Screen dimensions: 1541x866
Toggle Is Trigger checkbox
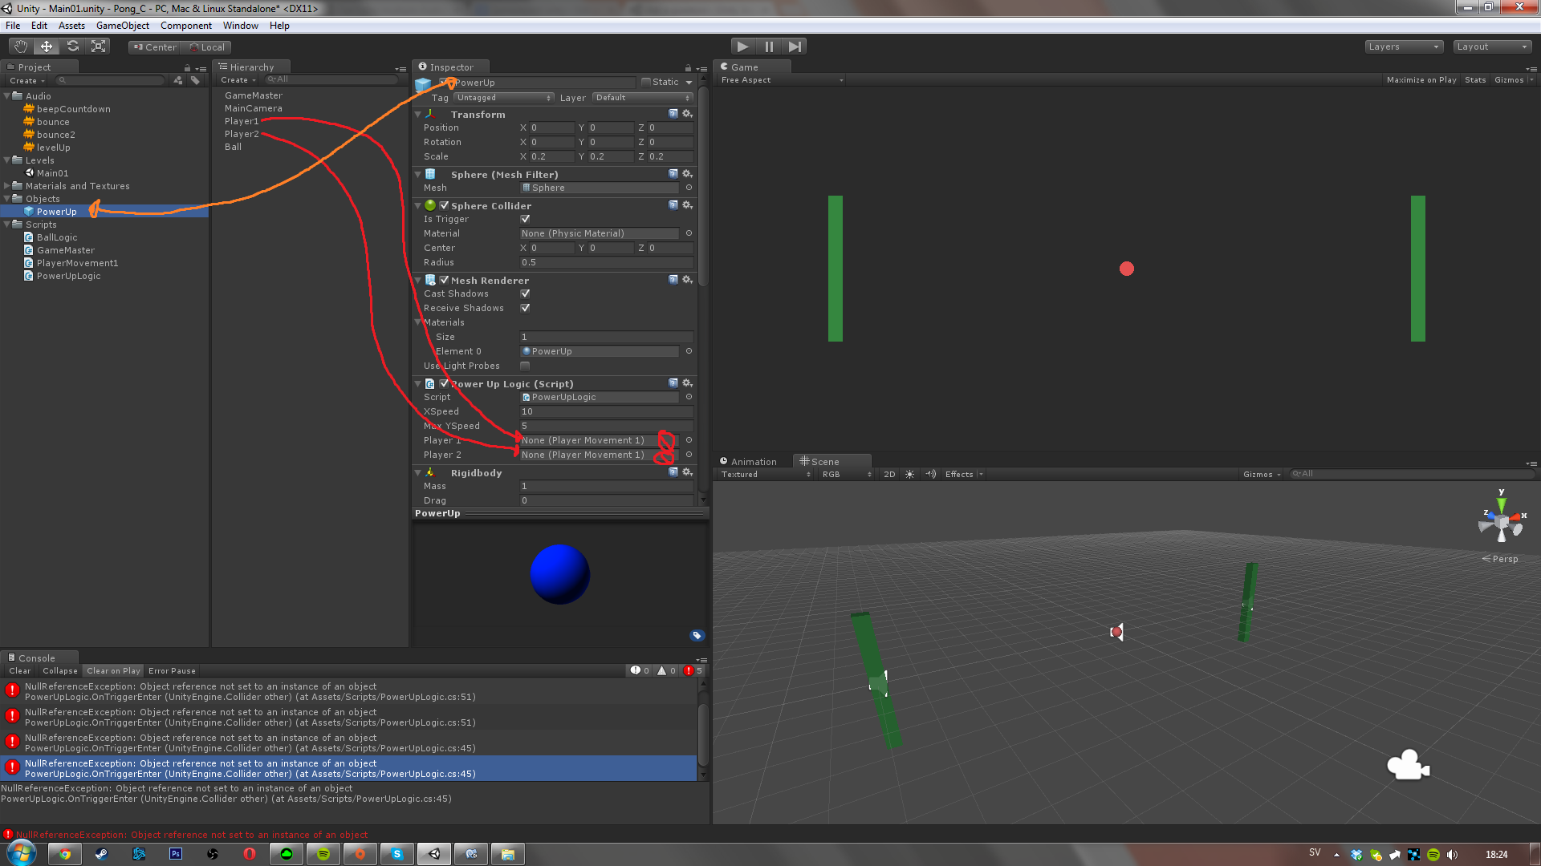click(525, 219)
